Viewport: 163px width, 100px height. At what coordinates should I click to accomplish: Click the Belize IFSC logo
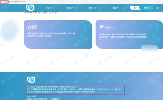click(32, 27)
